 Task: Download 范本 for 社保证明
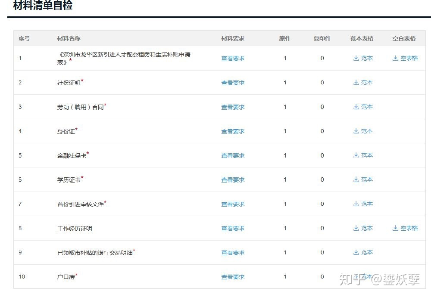pos(363,82)
